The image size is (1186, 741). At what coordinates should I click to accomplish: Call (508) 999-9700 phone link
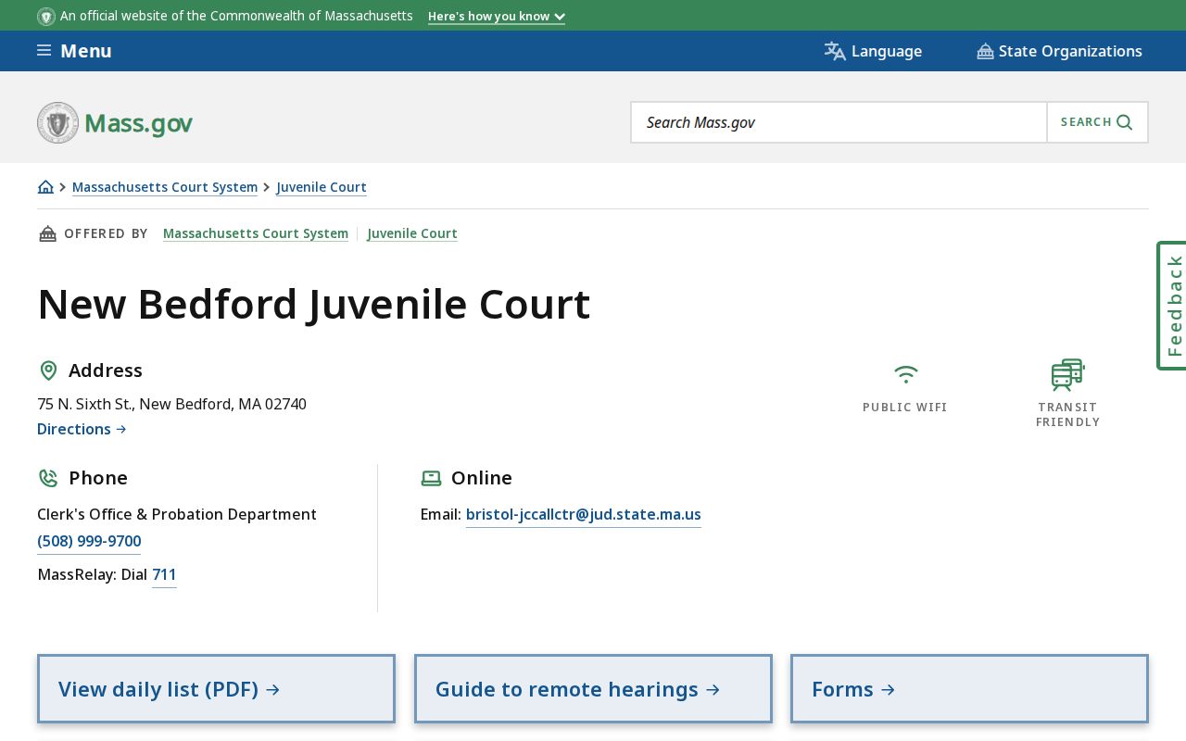[89, 542]
